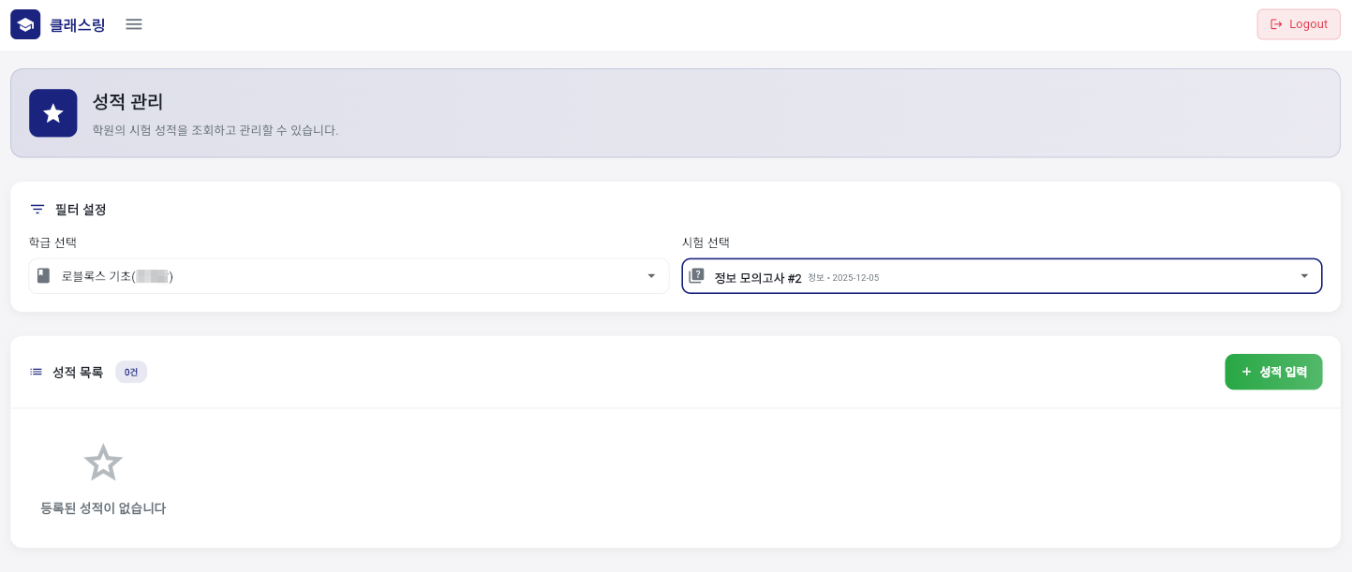This screenshot has height=572, width=1352.
Task: Click the large empty star in the results area
Action: tap(103, 462)
